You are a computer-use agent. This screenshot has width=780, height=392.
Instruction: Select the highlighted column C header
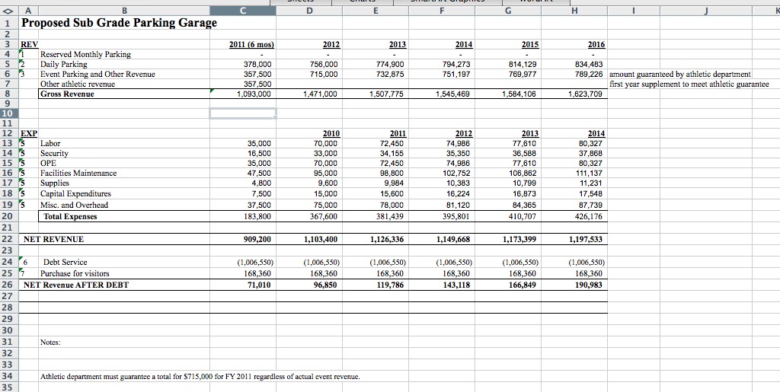click(x=243, y=11)
